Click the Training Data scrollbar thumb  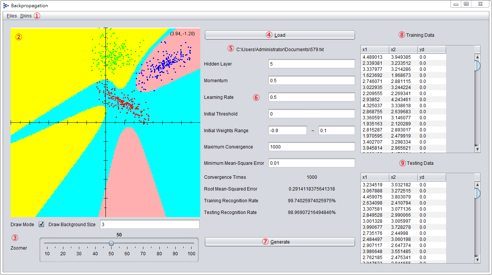[x=477, y=66]
